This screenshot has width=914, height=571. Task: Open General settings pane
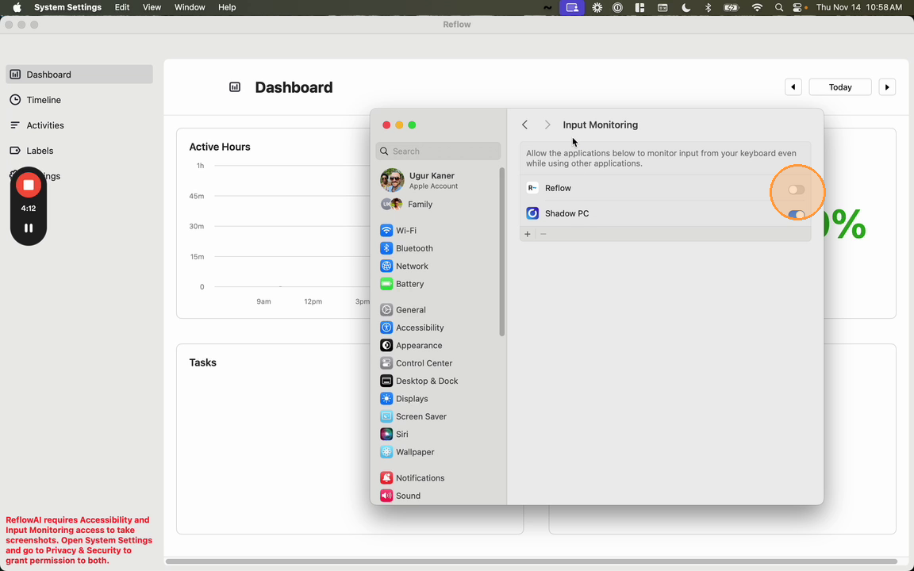[x=438, y=309]
